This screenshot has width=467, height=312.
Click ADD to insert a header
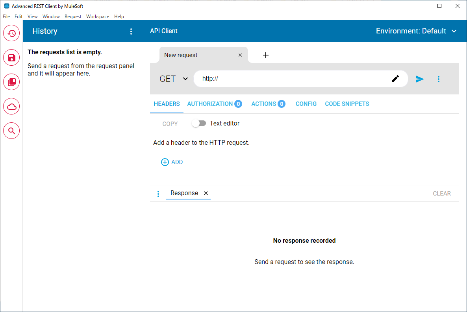[172, 162]
